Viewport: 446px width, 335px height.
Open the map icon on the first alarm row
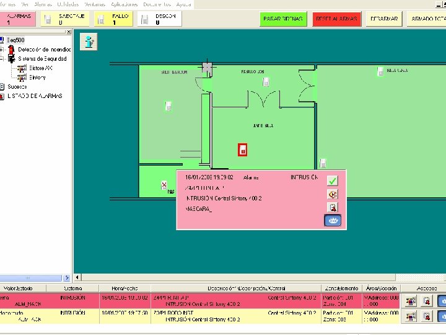click(x=411, y=301)
